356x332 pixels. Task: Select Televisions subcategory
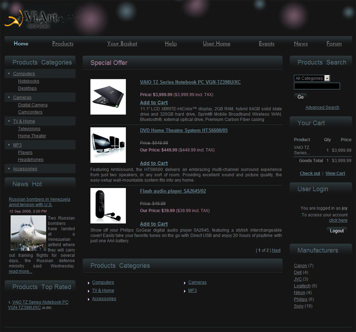pyautogui.click(x=29, y=129)
